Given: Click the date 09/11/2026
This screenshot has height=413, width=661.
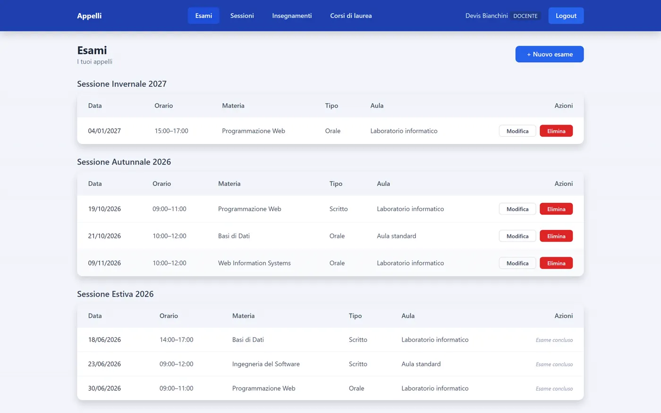Looking at the screenshot, I should pyautogui.click(x=104, y=263).
